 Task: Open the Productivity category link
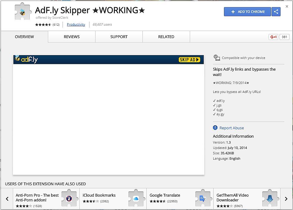coord(76,24)
